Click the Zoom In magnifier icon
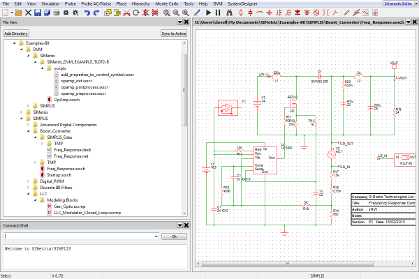 pos(186,13)
